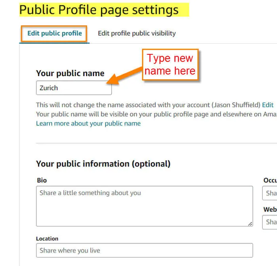Focus the Bio text area
The image size is (277, 266).
pyautogui.click(x=144, y=206)
